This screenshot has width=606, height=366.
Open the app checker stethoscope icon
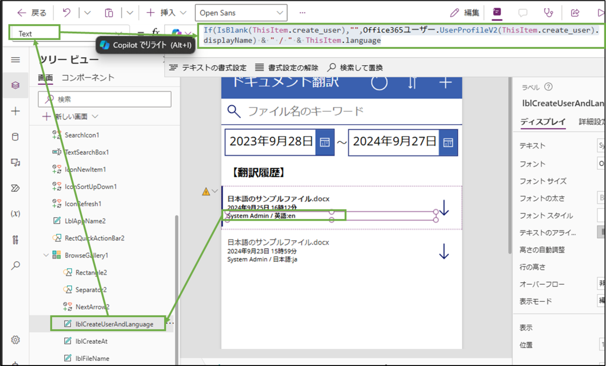548,13
